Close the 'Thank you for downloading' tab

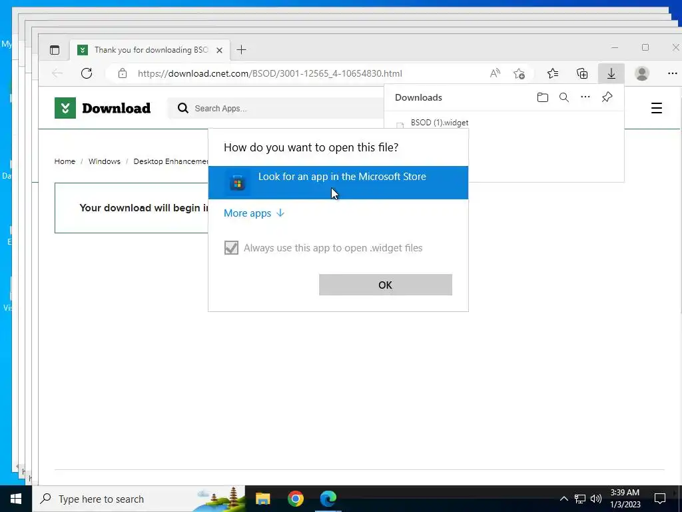(x=220, y=50)
